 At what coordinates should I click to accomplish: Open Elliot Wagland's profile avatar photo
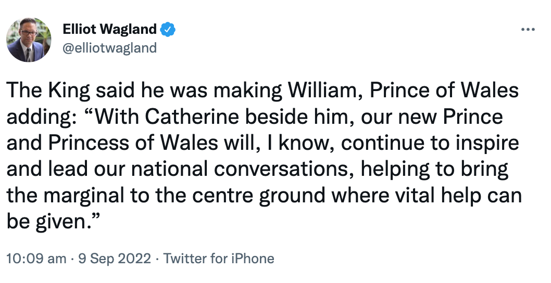coord(29,40)
